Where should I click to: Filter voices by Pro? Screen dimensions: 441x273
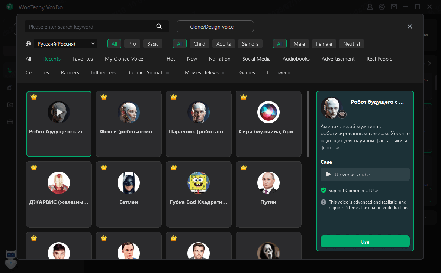tap(132, 44)
